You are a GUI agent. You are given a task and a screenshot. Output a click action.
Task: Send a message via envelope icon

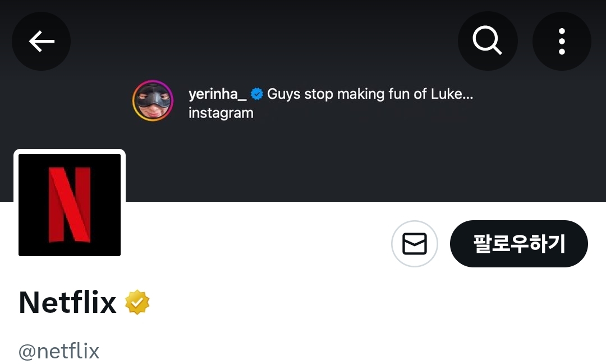tap(415, 244)
